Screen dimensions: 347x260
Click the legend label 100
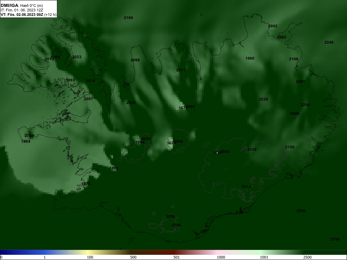[90, 257]
